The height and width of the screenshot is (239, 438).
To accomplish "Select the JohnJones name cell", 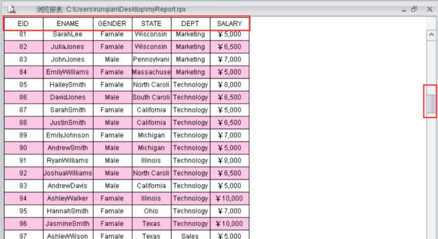I will [x=68, y=59].
